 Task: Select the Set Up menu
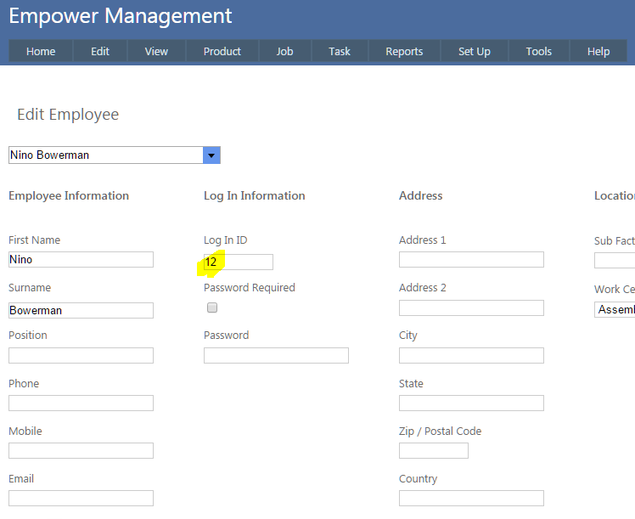point(475,51)
